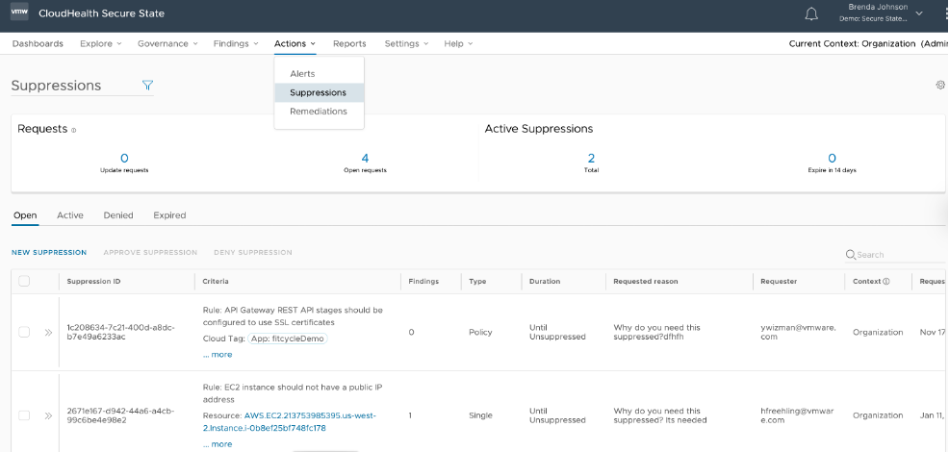Image resolution: width=949 pixels, height=452 pixels.
Task: Click the search magnifier icon
Action: (850, 255)
